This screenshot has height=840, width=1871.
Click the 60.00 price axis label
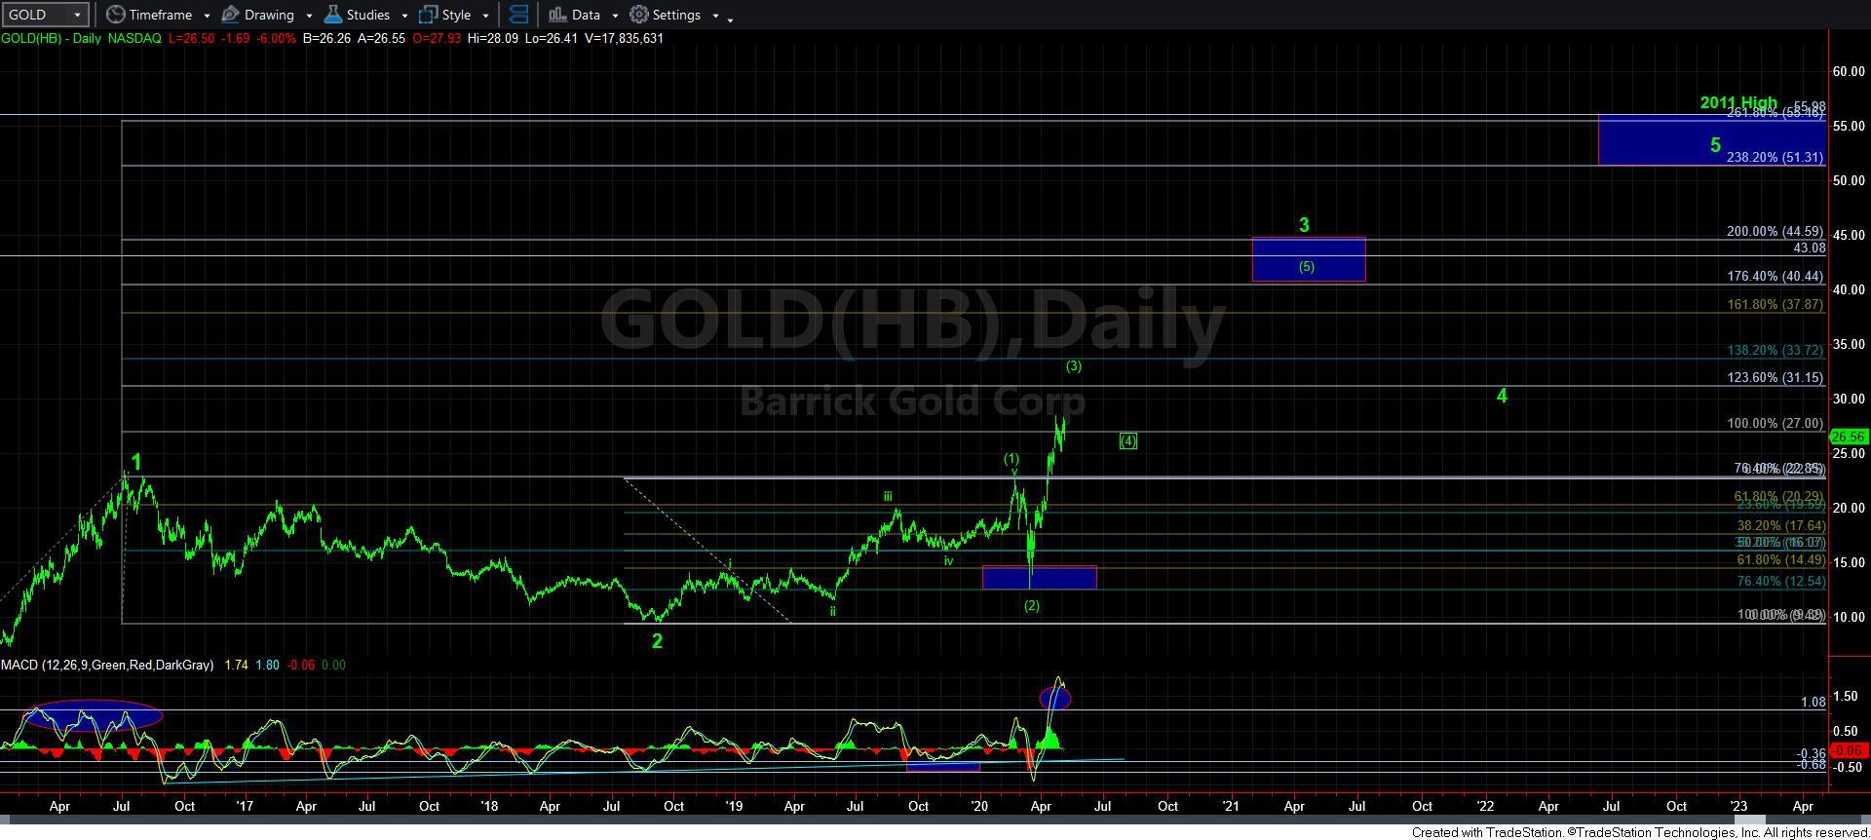(x=1849, y=71)
